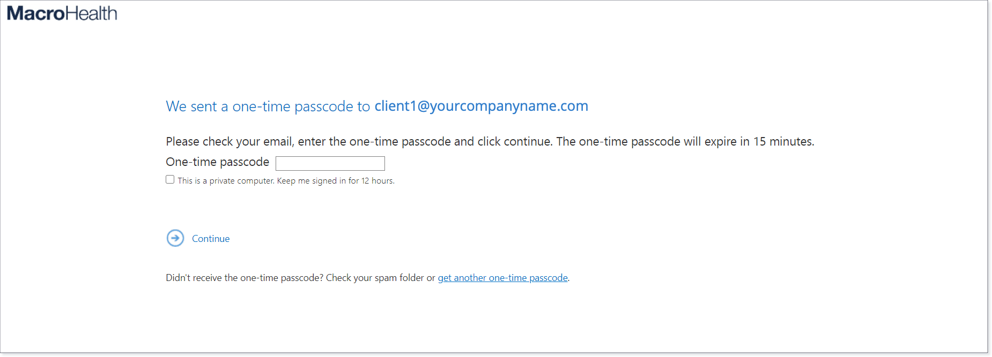This screenshot has height=357, width=992.
Task: Click the MacroHealth logo
Action: click(62, 13)
